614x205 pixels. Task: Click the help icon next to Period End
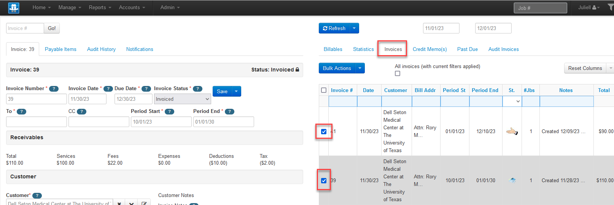coord(229,111)
